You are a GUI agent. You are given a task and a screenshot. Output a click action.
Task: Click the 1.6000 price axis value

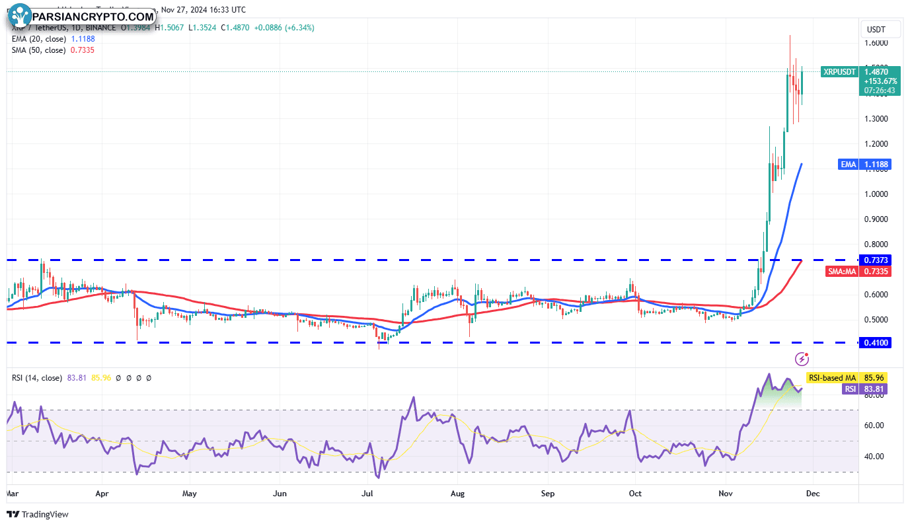[876, 43]
